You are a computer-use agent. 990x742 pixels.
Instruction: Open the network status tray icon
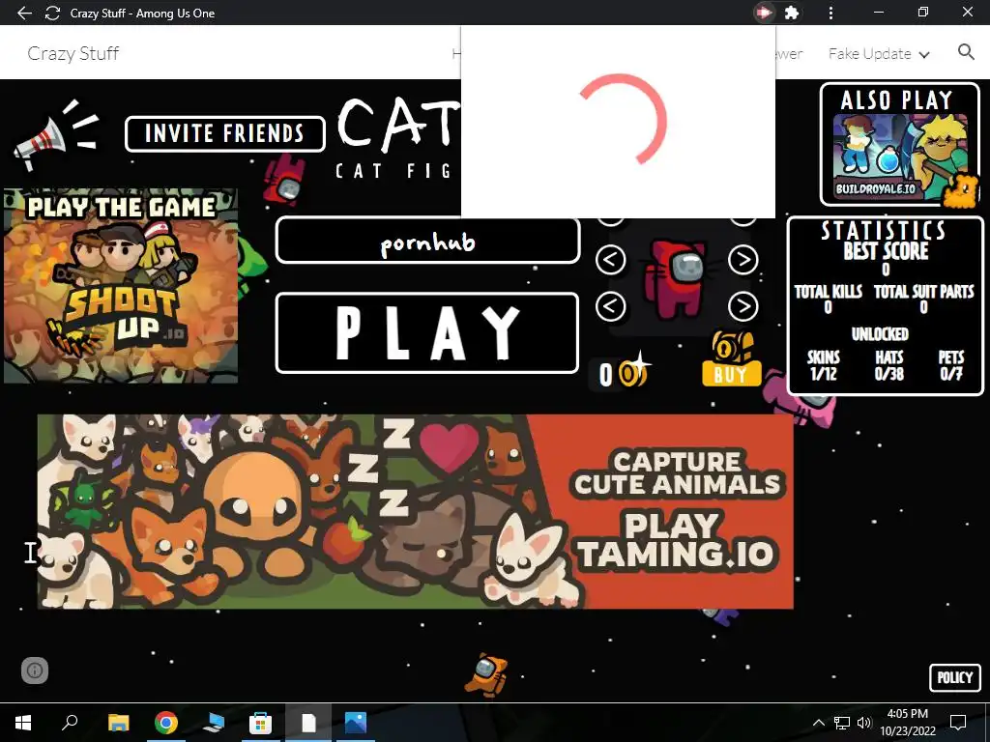click(x=842, y=723)
